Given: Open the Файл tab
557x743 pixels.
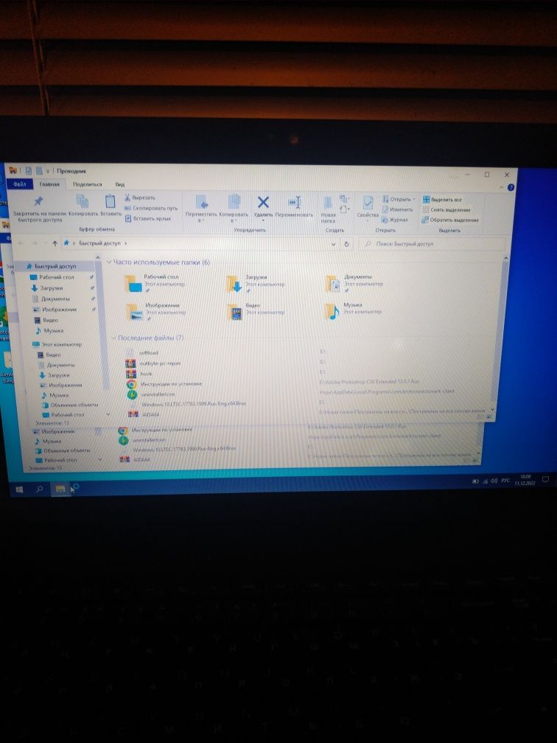Looking at the screenshot, I should [x=20, y=184].
